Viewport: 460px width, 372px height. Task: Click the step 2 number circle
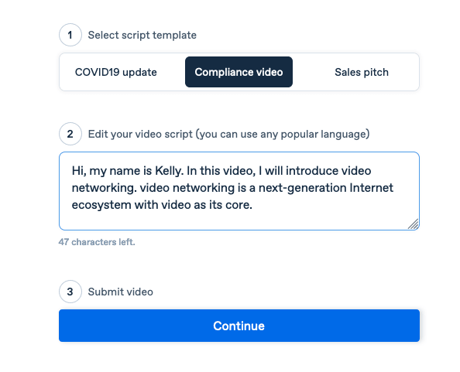70,134
